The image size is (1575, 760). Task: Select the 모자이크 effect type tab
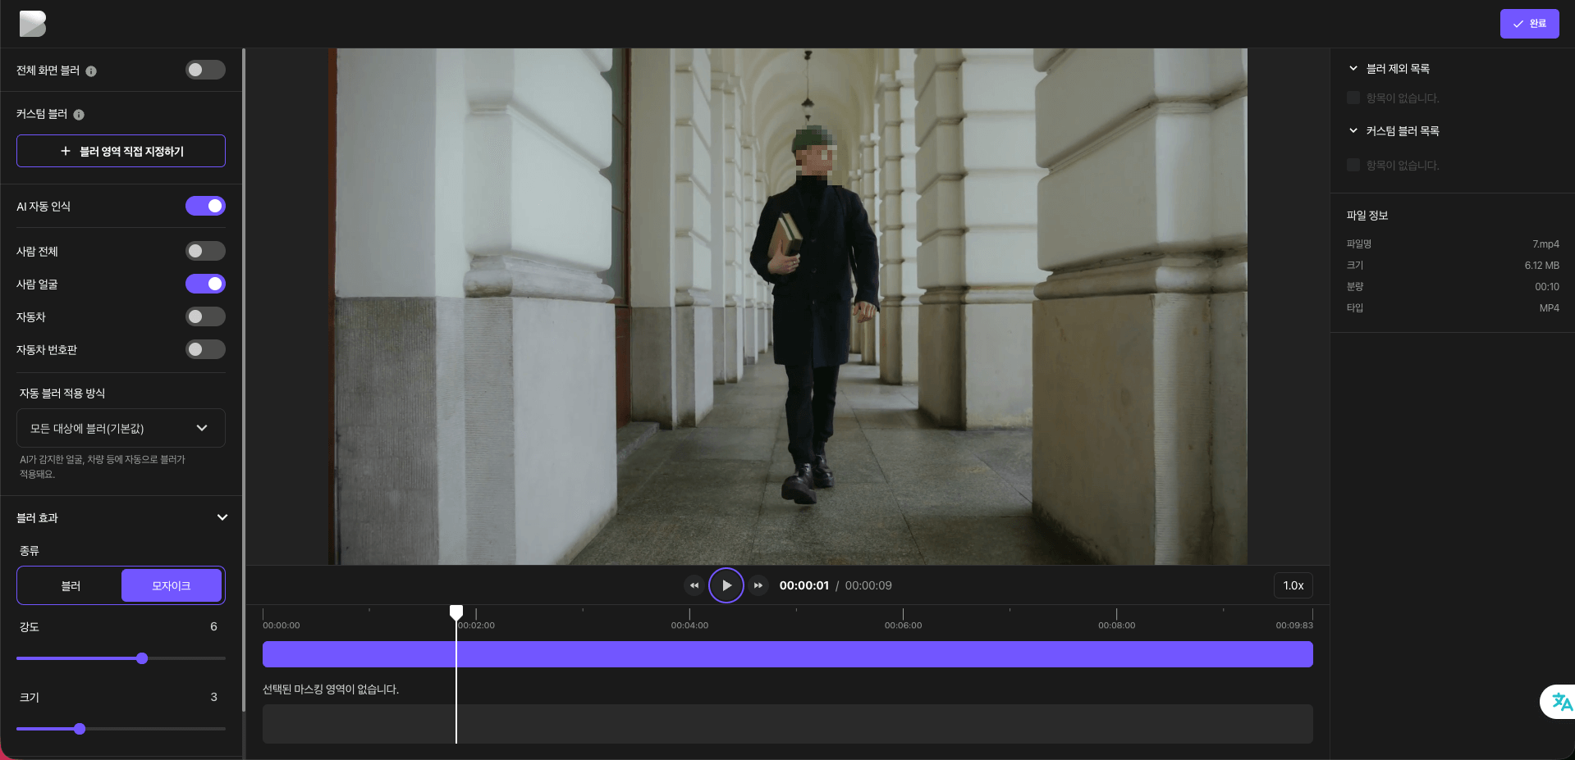pos(172,585)
